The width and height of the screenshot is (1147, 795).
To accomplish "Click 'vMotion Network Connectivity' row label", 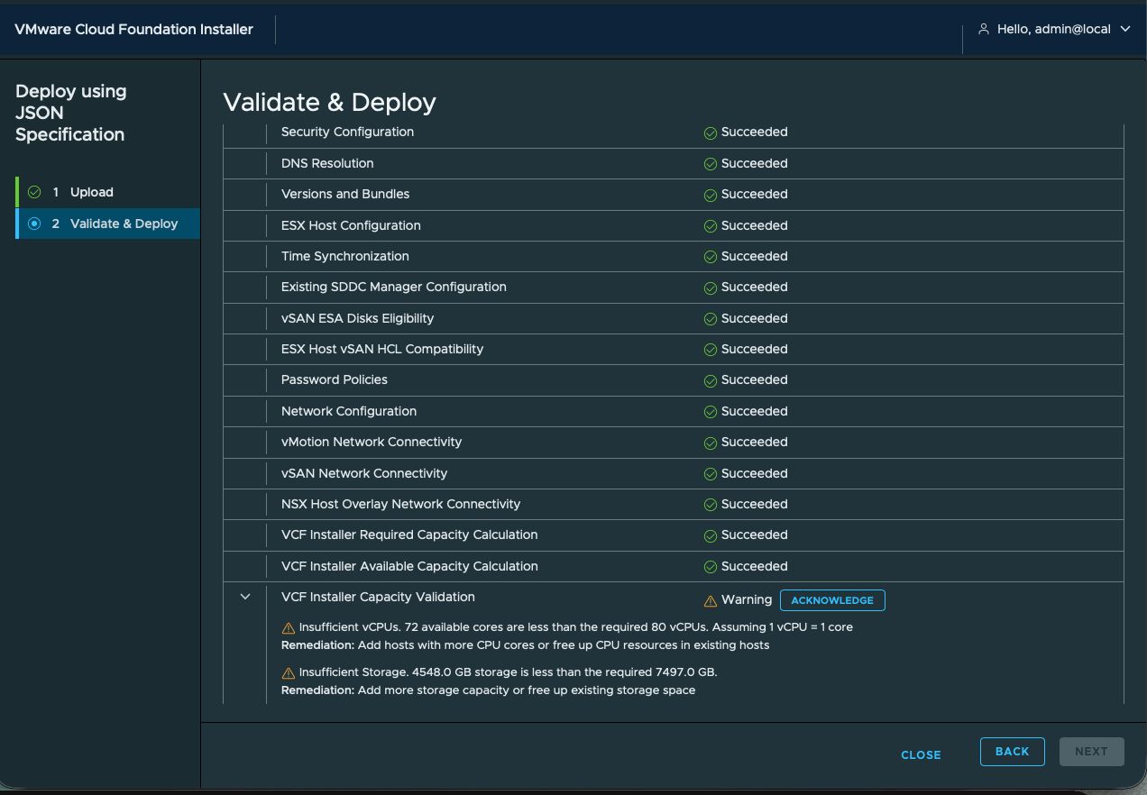I will click(x=372, y=442).
